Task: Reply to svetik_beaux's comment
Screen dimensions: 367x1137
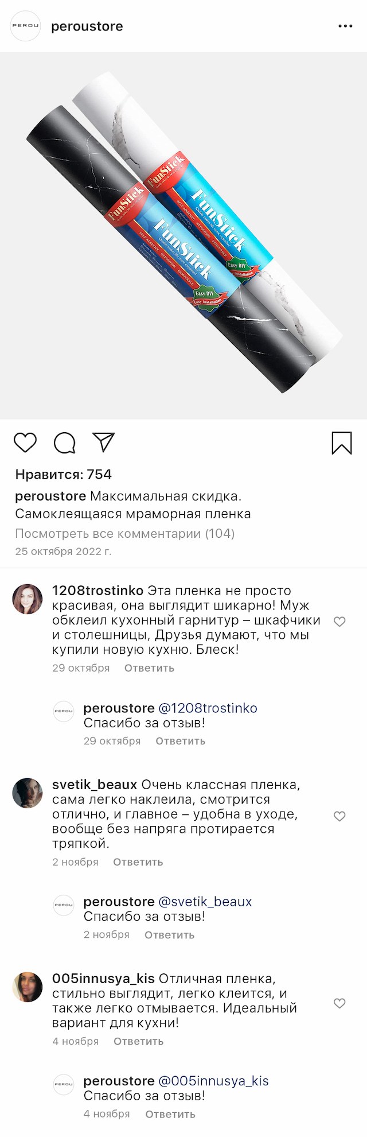Action: [x=138, y=862]
